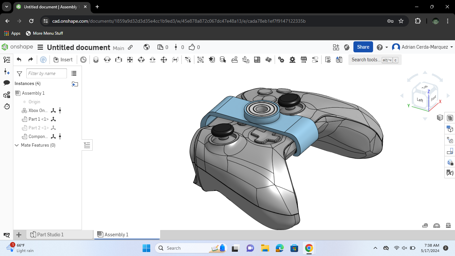Click the tab manager icon at bottom-left

7,235
